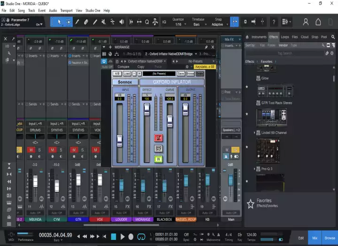The height and width of the screenshot is (246, 338).
Task: Go to the Start page home icon
Action: coord(318,22)
